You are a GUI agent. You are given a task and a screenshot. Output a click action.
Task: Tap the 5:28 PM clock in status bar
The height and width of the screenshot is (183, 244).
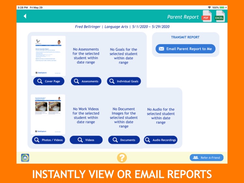coord(23,7)
